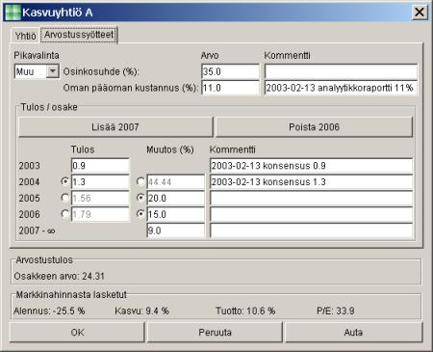Edit the 2003 Tulos field 0.9
This screenshot has width=433, height=352.
(x=100, y=166)
